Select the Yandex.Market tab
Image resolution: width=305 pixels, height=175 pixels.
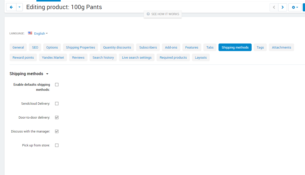point(53,57)
